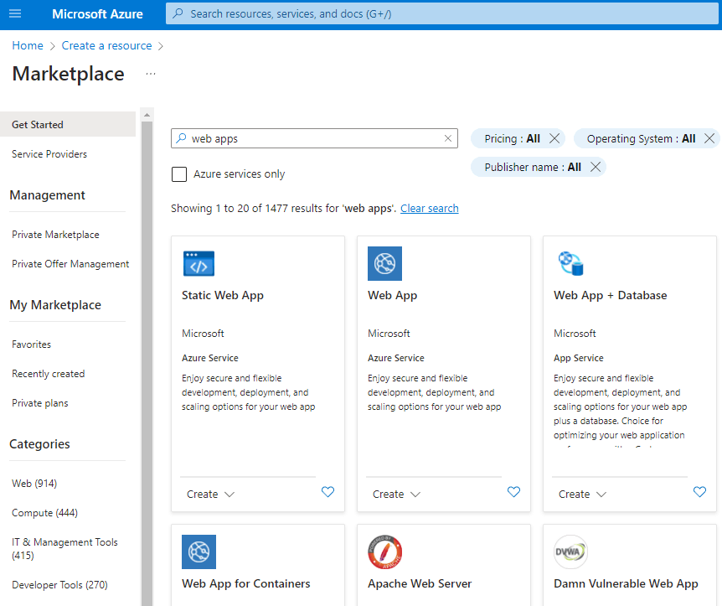Click the marketplace search magnifier icon
This screenshot has height=606, width=722.
point(182,138)
